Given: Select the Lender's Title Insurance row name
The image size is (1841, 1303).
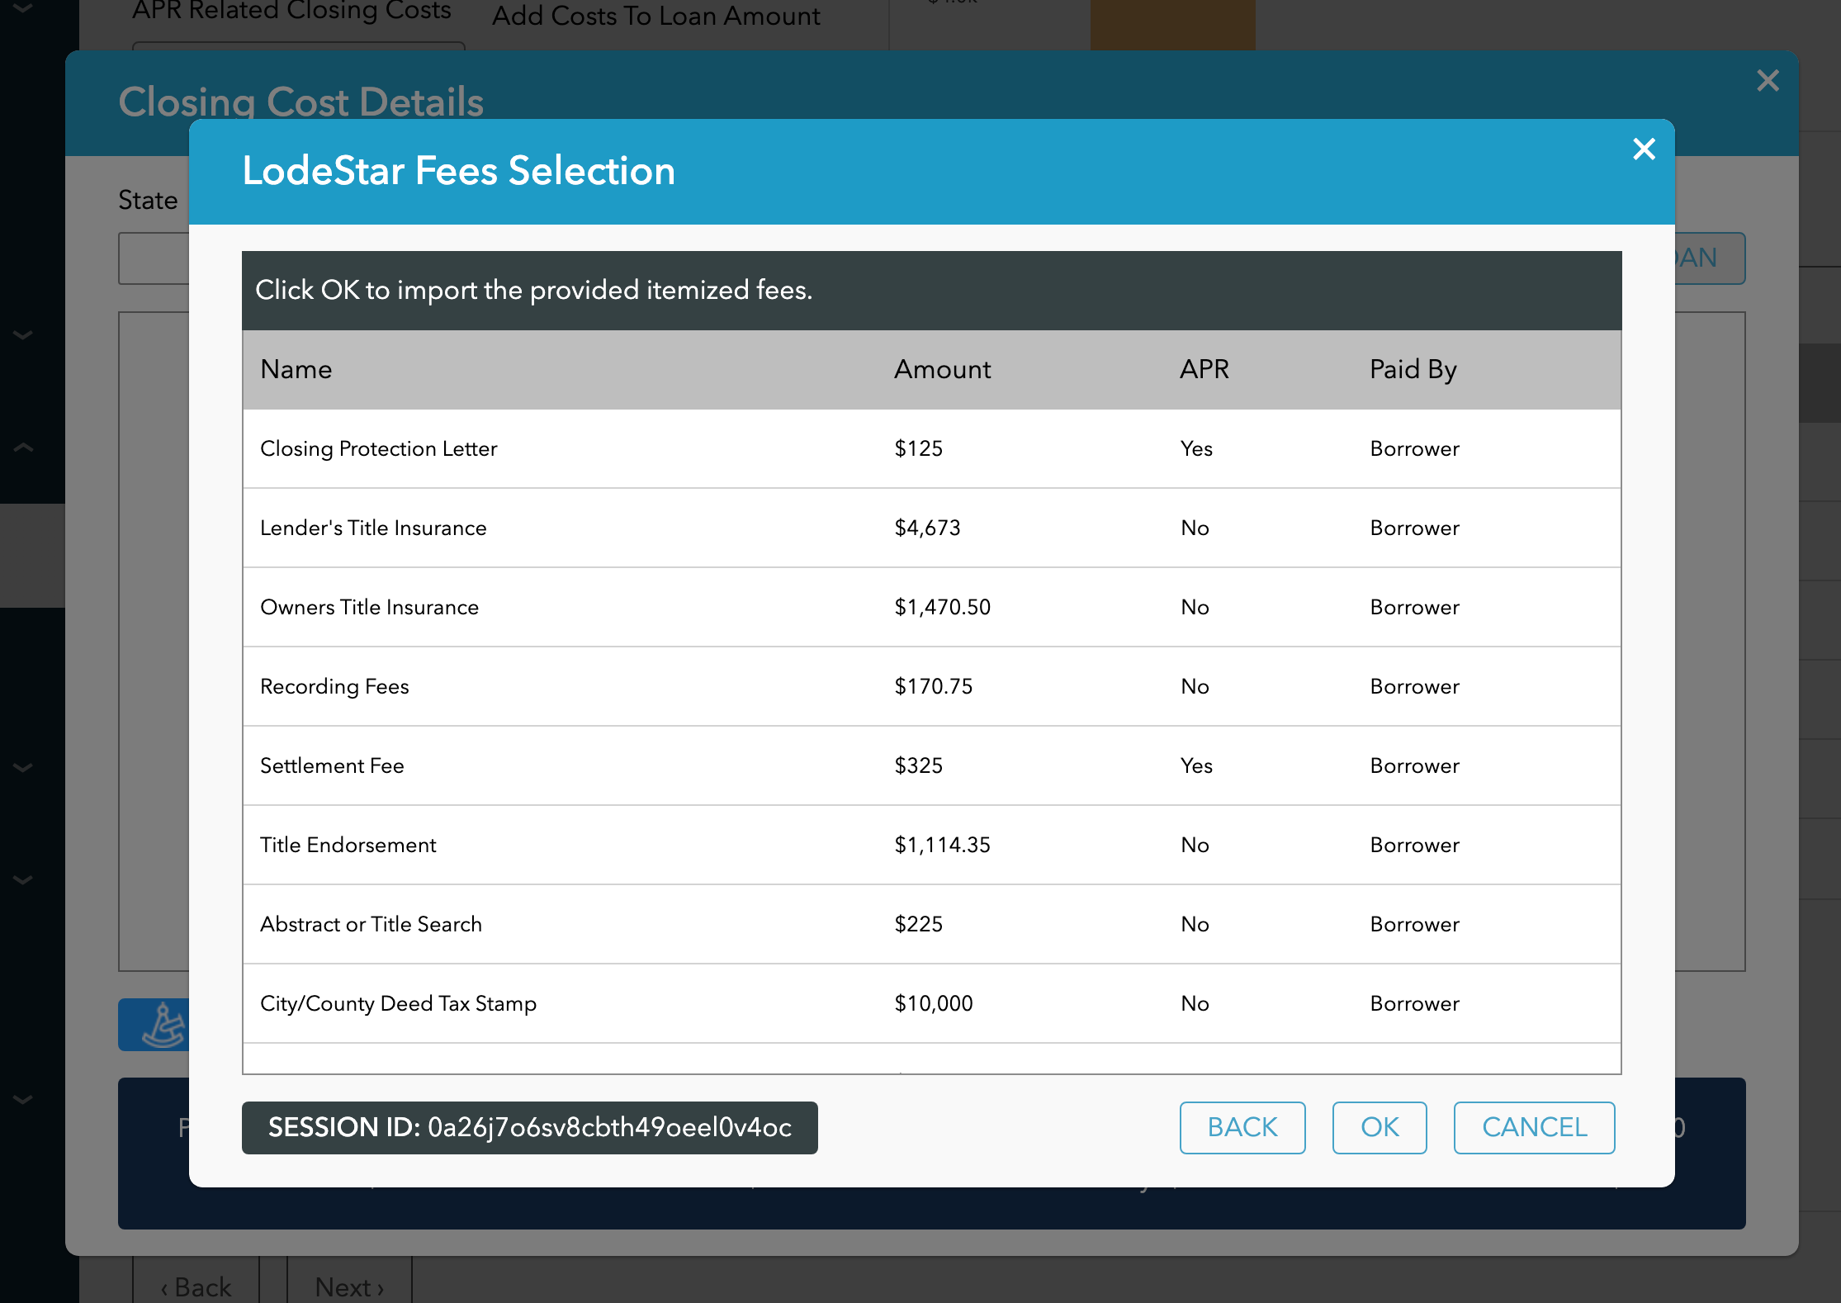Looking at the screenshot, I should click(x=373, y=528).
